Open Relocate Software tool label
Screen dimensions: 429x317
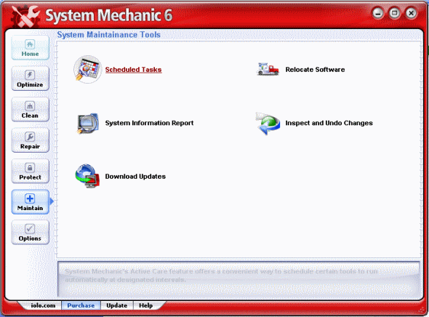315,70
